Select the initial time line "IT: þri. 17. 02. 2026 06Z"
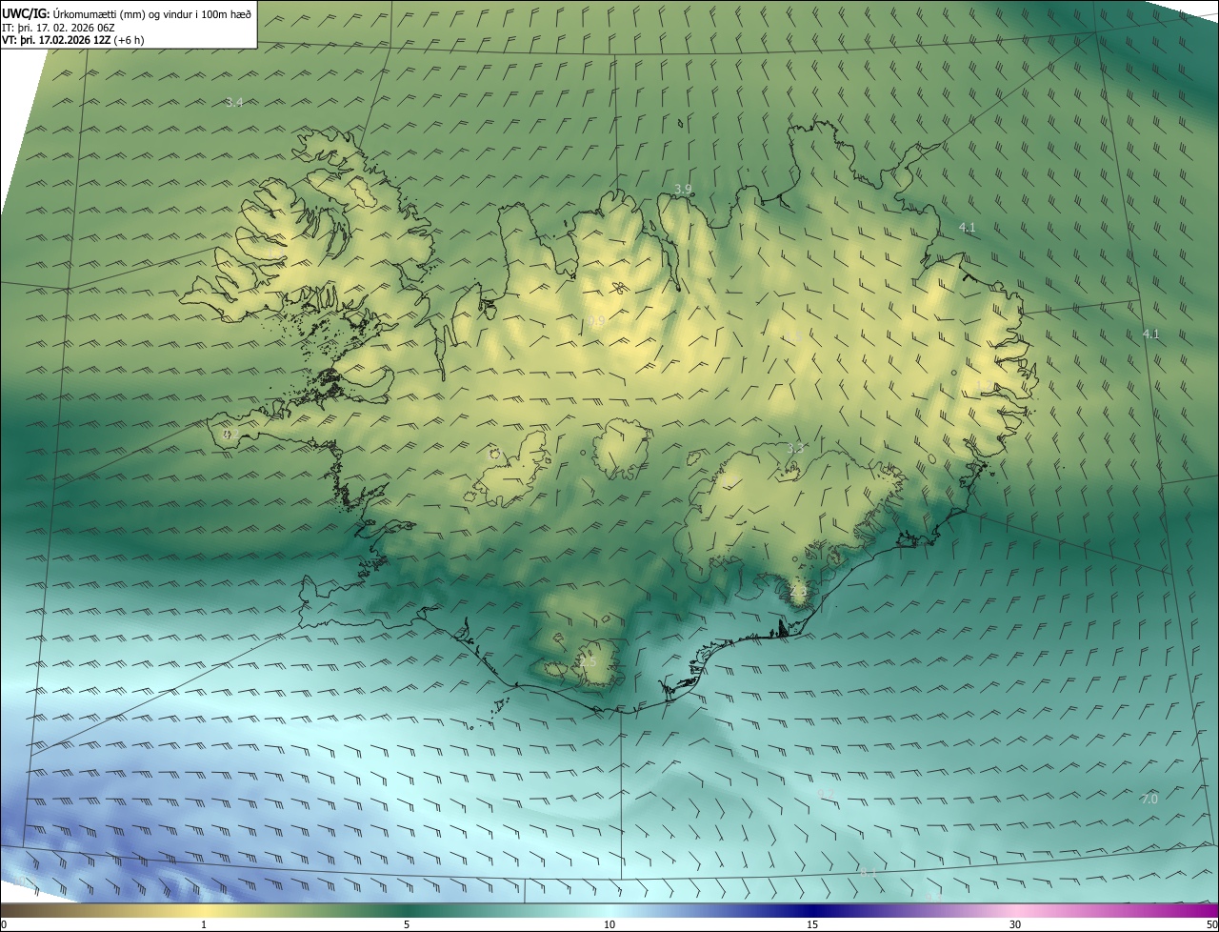 58,27
